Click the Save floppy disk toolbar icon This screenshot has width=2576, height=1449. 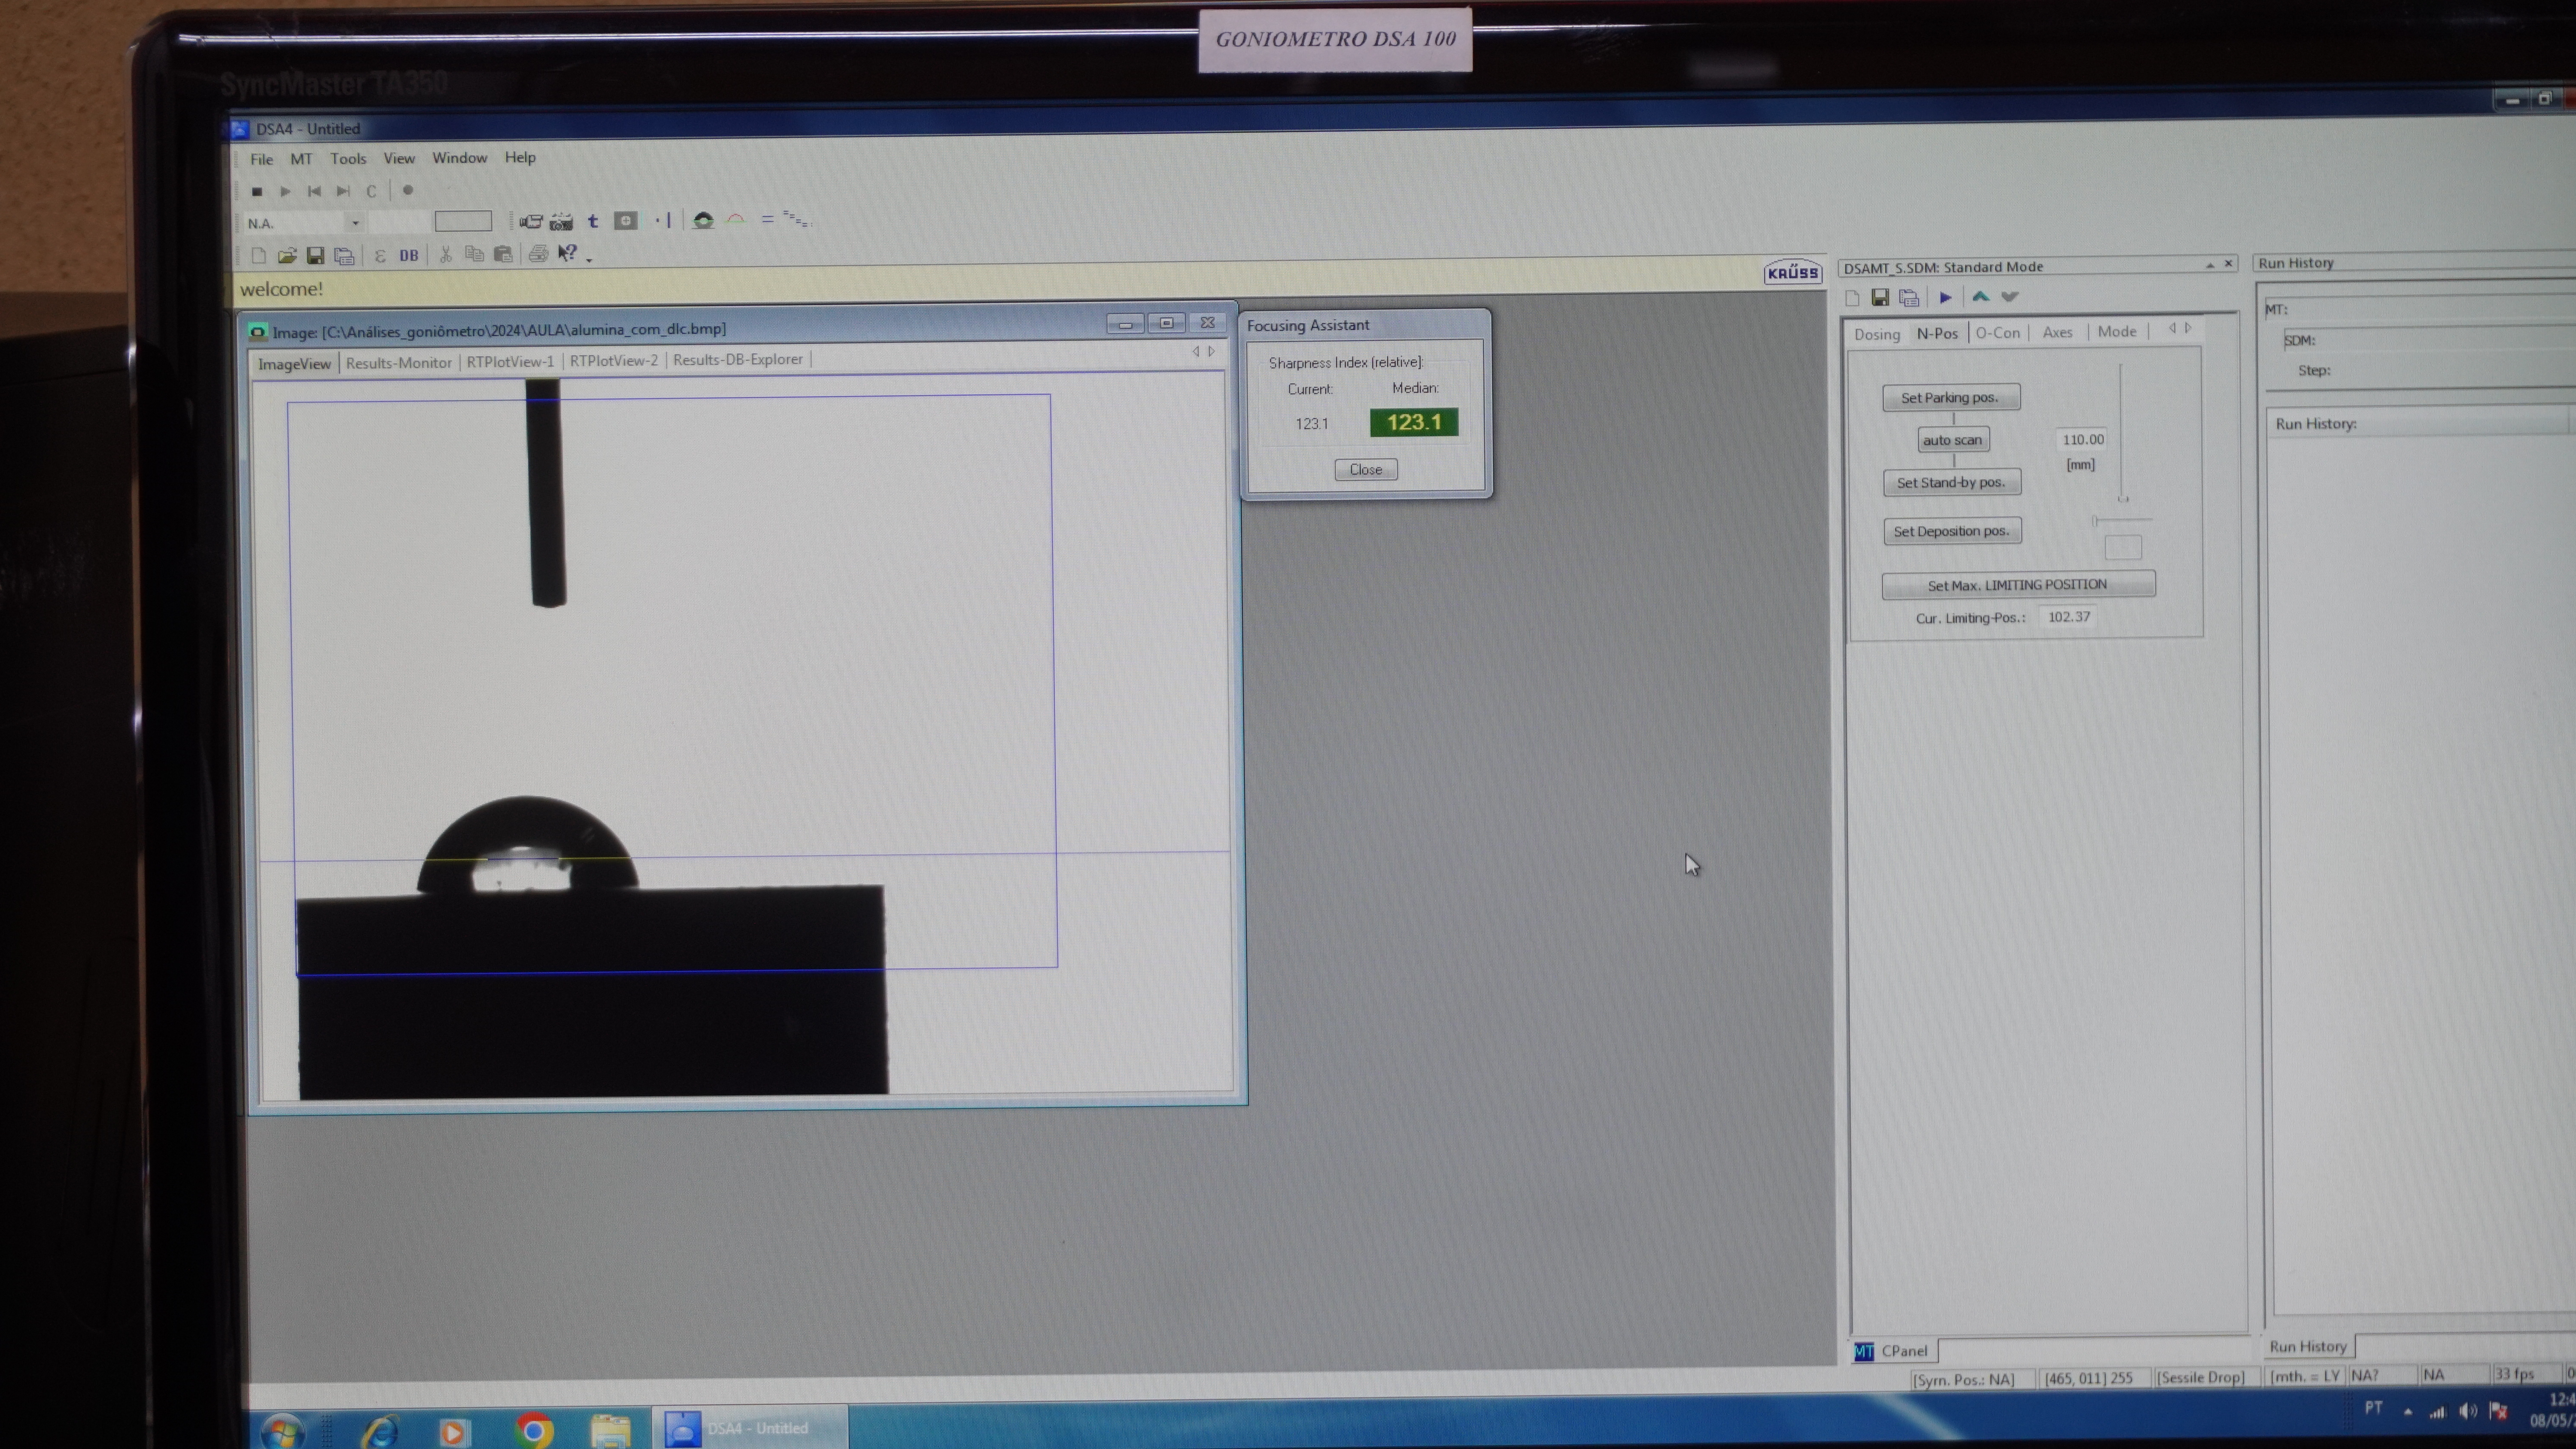click(x=315, y=256)
